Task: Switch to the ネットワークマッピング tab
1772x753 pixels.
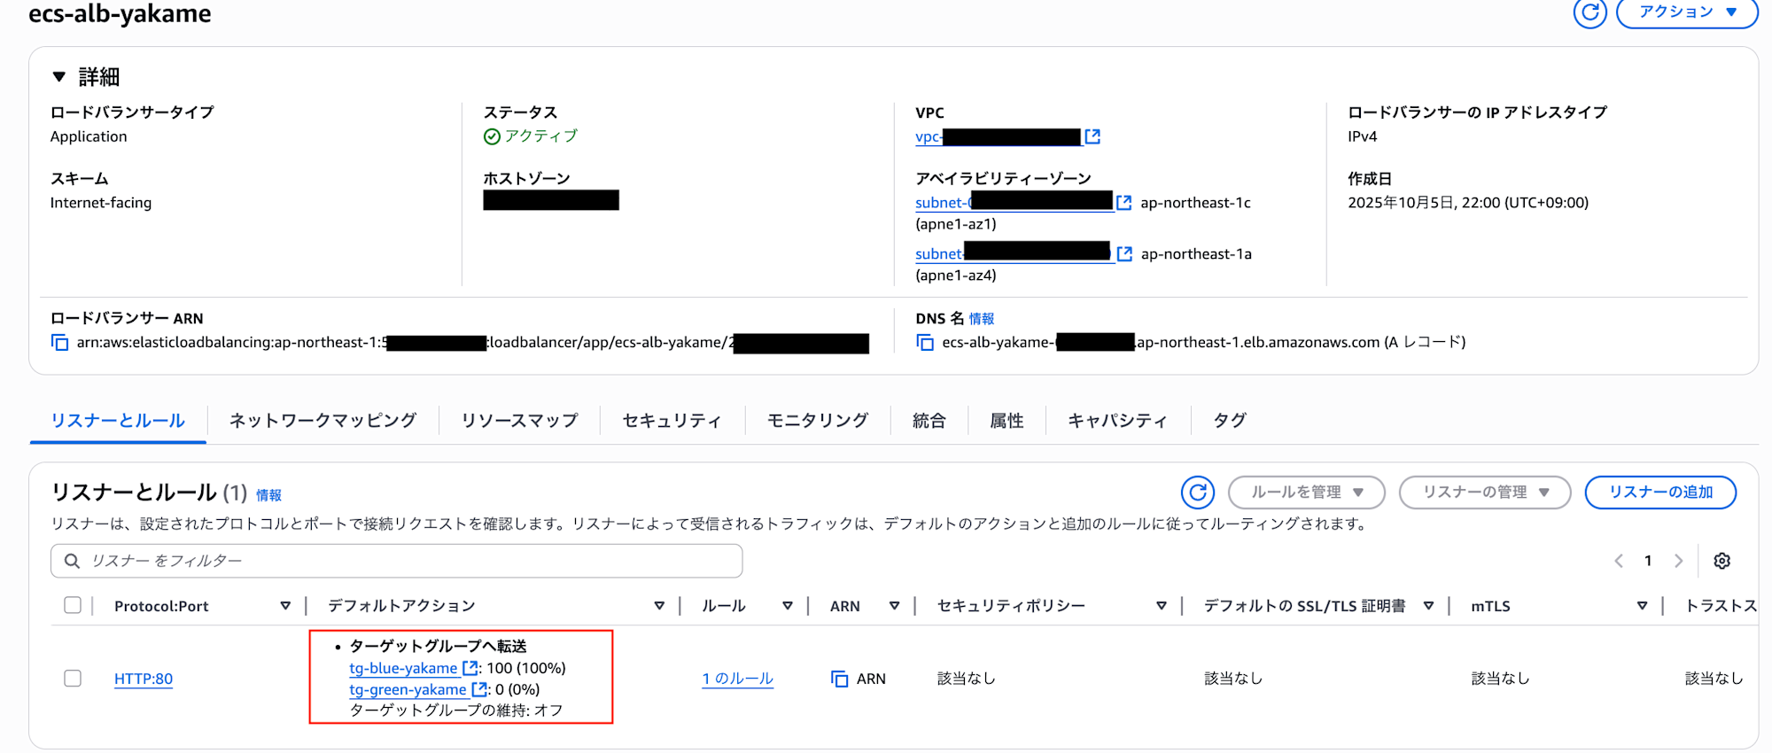Action: click(323, 421)
